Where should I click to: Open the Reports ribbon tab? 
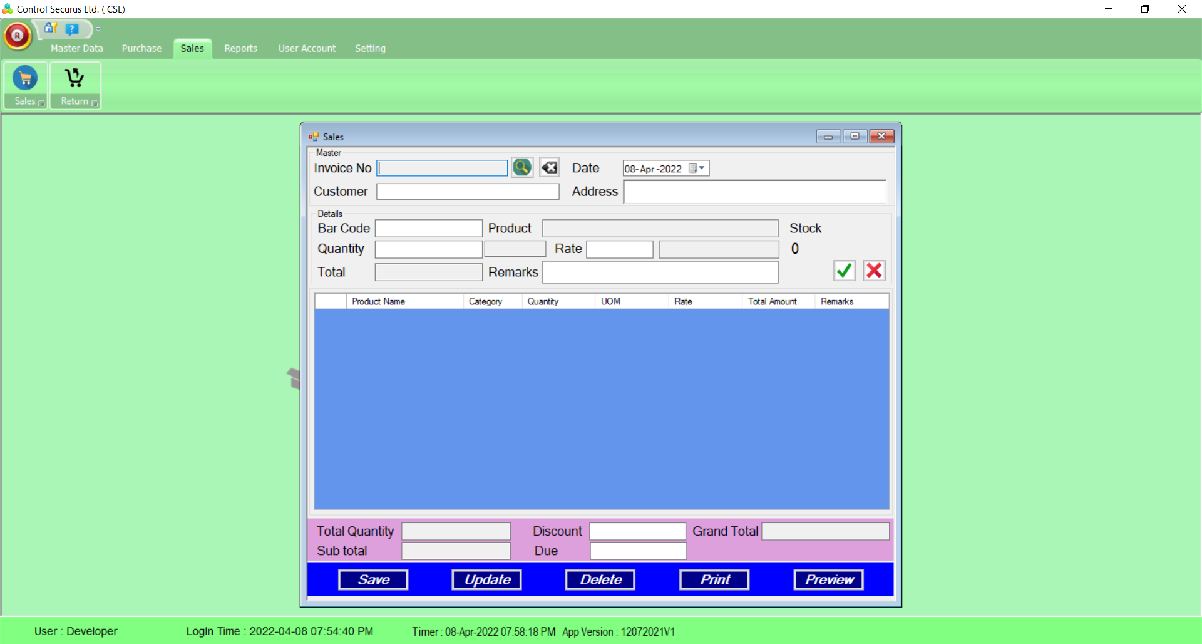(x=240, y=48)
